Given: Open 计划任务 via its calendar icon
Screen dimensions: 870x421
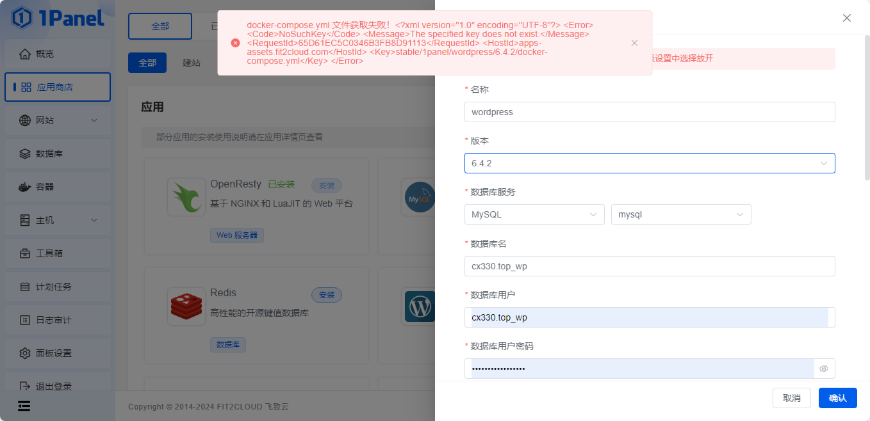Looking at the screenshot, I should coord(25,287).
